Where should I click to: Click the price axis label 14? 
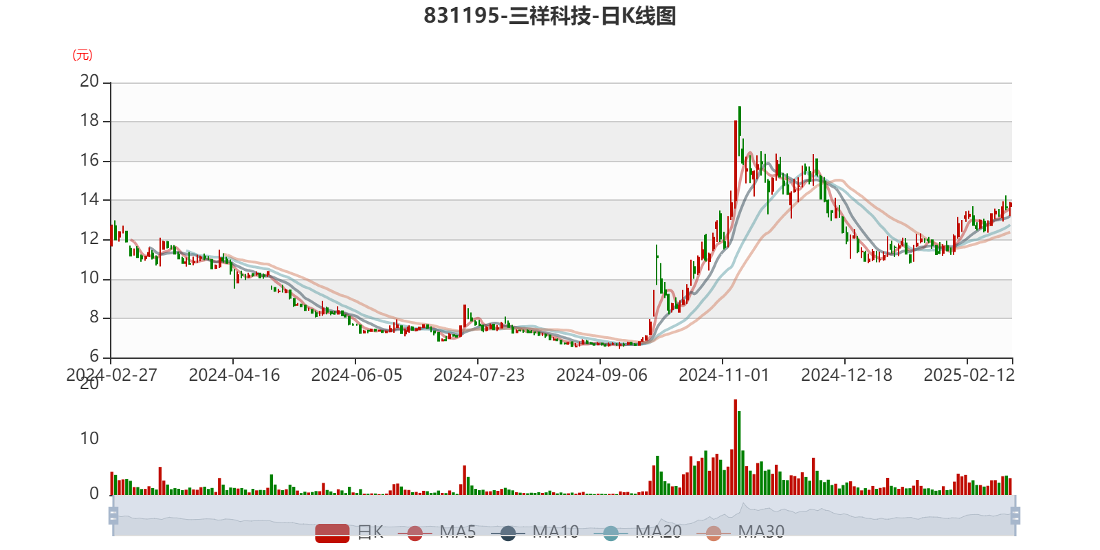89,200
